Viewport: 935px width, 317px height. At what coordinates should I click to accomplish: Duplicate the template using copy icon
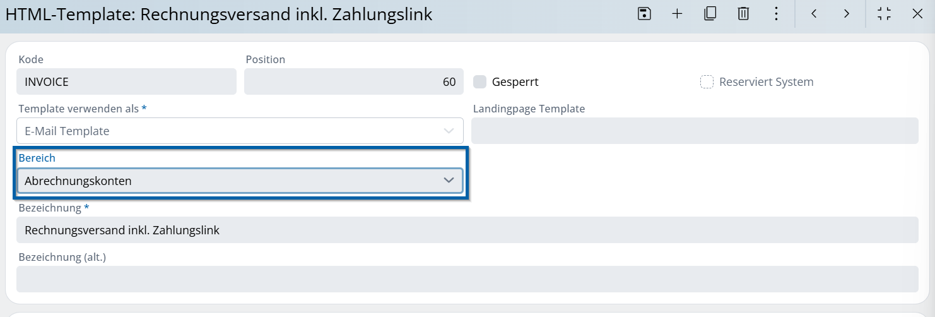point(710,14)
